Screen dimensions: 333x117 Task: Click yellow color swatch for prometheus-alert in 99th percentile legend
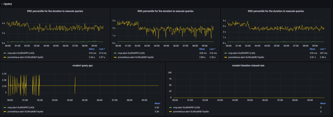pos(5,57)
